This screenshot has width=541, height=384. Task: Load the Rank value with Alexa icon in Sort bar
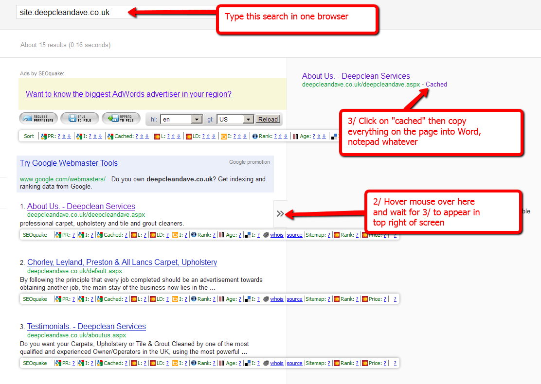pyautogui.click(x=275, y=137)
